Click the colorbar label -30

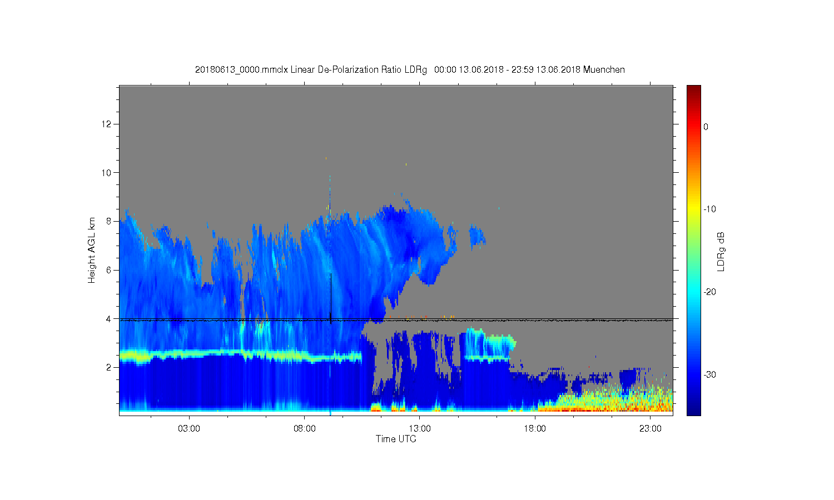pos(709,375)
